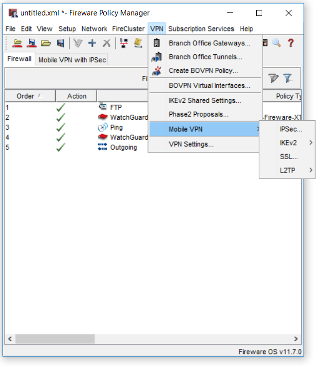Click the Ping policy icon in list

click(x=103, y=127)
